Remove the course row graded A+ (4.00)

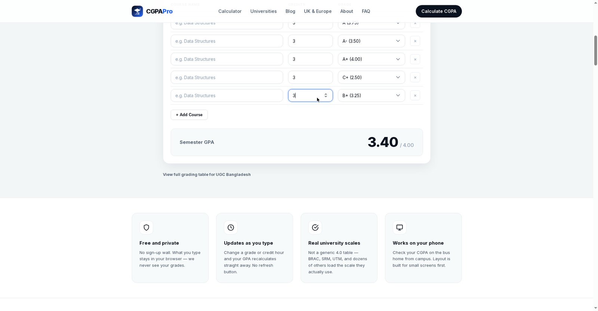pos(415,59)
